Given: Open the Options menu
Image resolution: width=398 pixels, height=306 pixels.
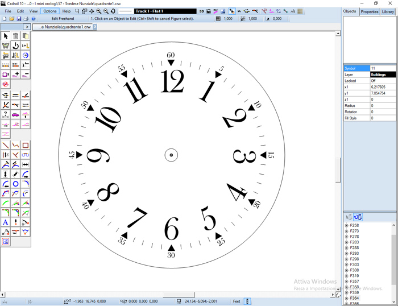Looking at the screenshot, I should click(x=50, y=11).
